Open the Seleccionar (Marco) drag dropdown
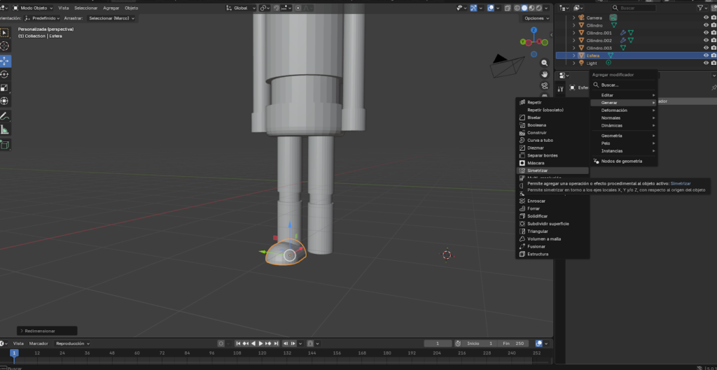Viewport: 717px width, 370px height. pos(111,18)
